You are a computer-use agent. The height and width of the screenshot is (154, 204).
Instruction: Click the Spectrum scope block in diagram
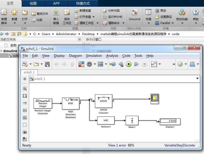[155, 99]
